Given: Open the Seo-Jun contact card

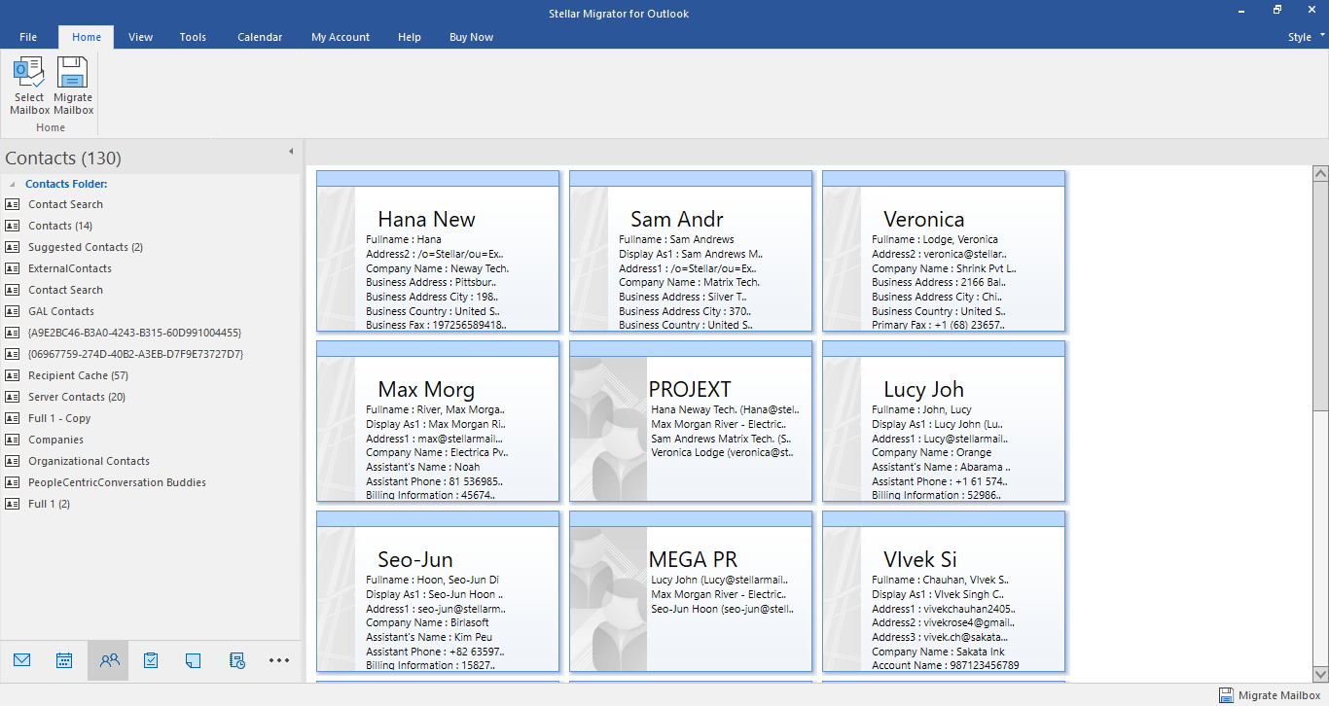Looking at the screenshot, I should pos(438,591).
